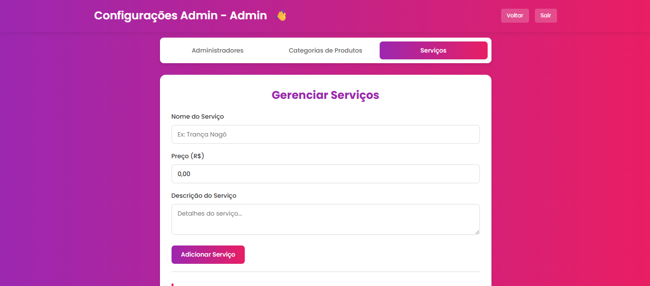The image size is (650, 286).
Task: Click the "Nome do Serviço" label
Action: (x=198, y=117)
